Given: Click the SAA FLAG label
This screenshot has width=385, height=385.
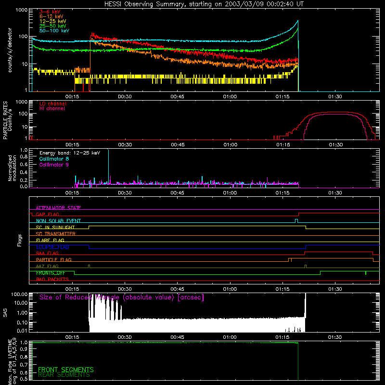Looking at the screenshot, I should pyautogui.click(x=47, y=253).
